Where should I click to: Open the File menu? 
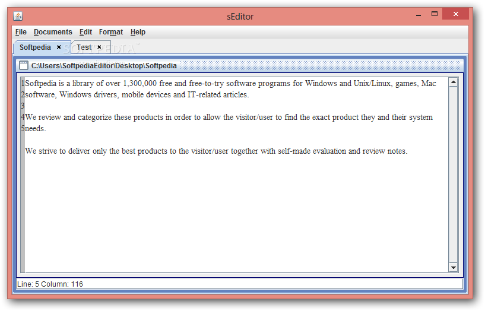(x=21, y=32)
